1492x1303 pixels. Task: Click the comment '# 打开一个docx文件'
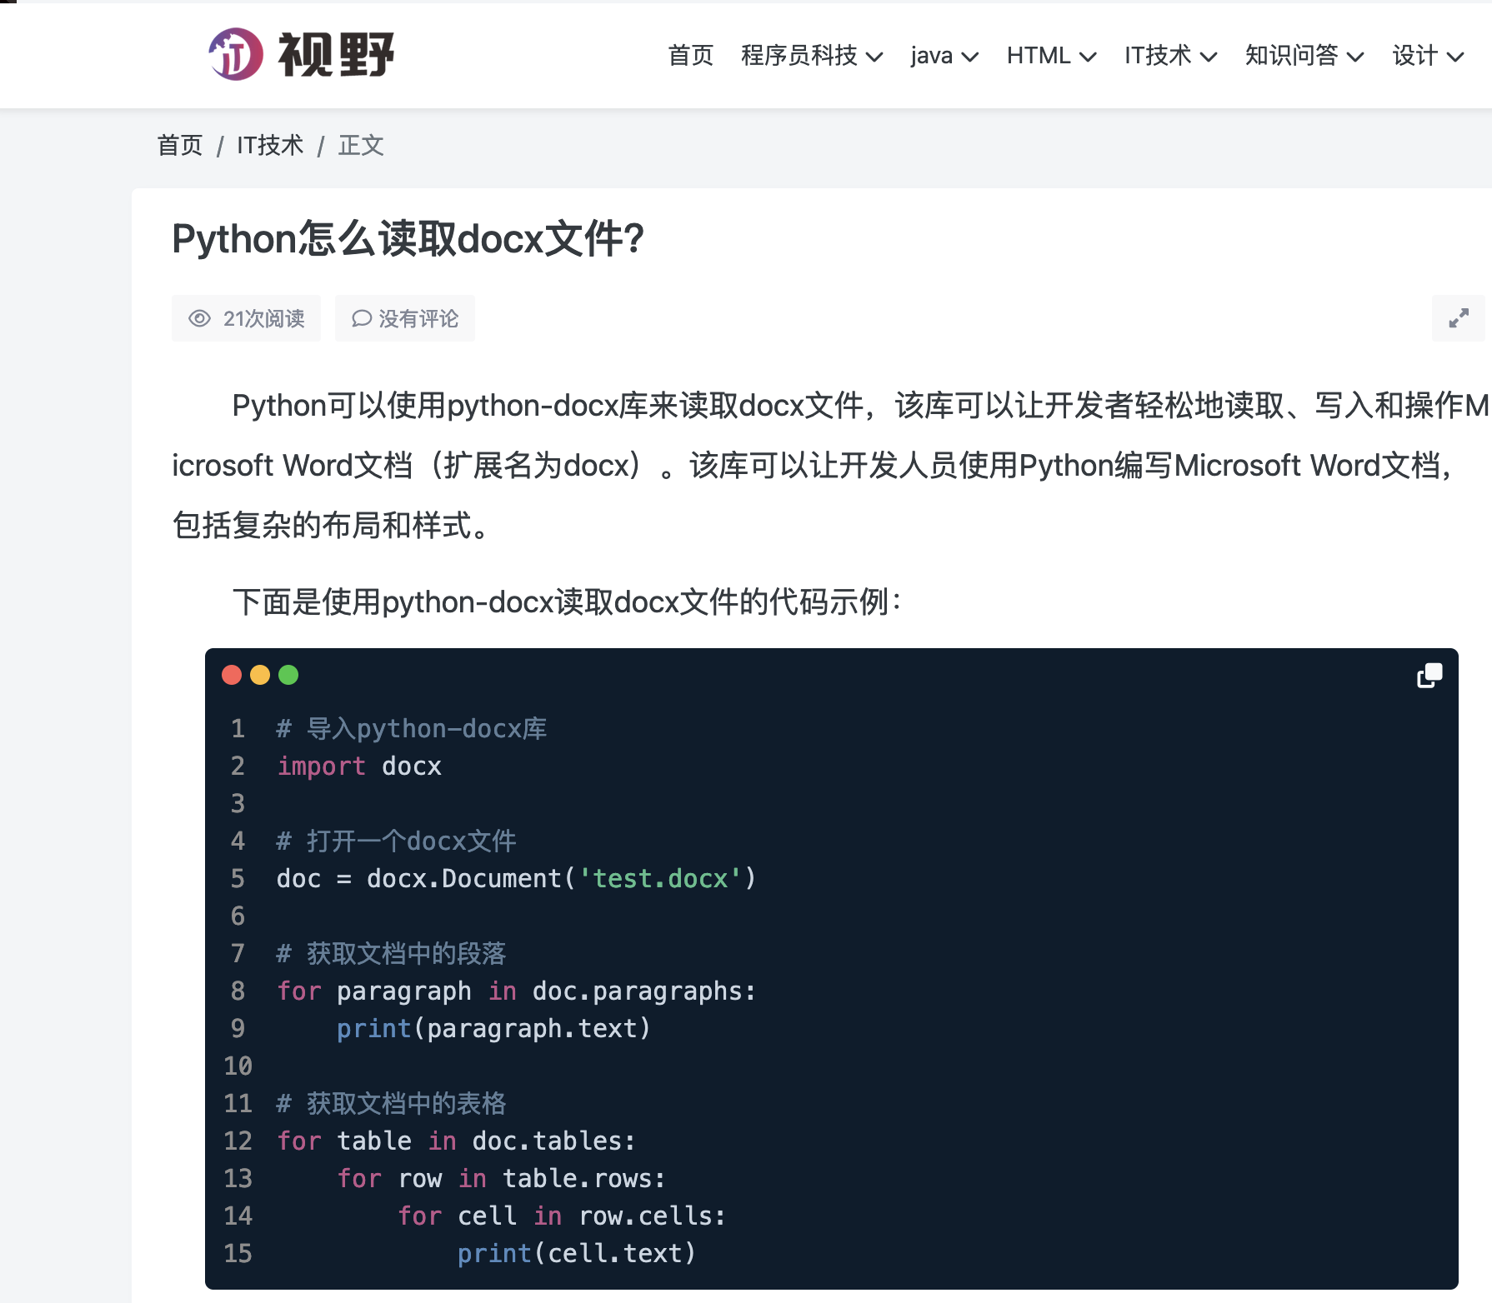(397, 841)
